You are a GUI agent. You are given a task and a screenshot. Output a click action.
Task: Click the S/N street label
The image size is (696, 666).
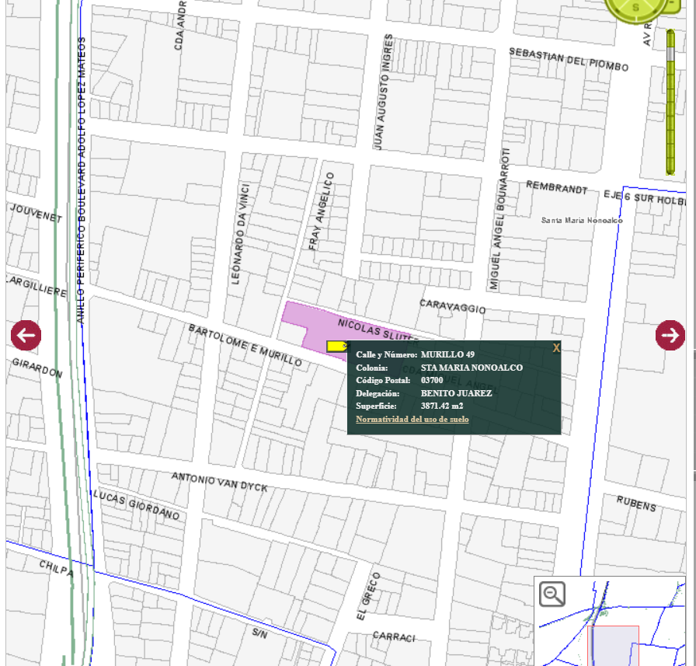(259, 633)
